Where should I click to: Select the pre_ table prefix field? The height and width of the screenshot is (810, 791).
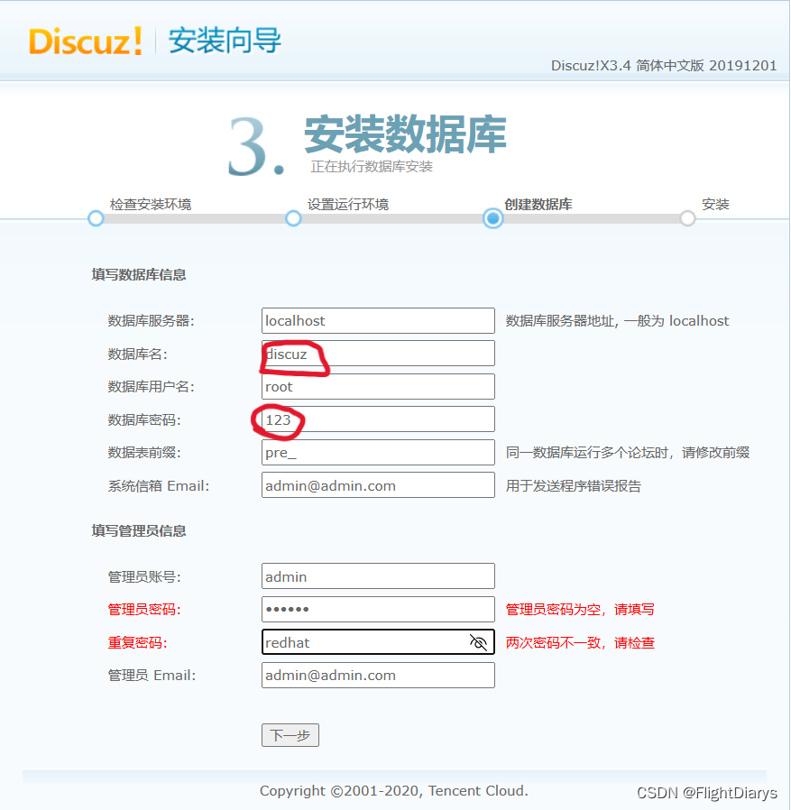click(x=378, y=452)
